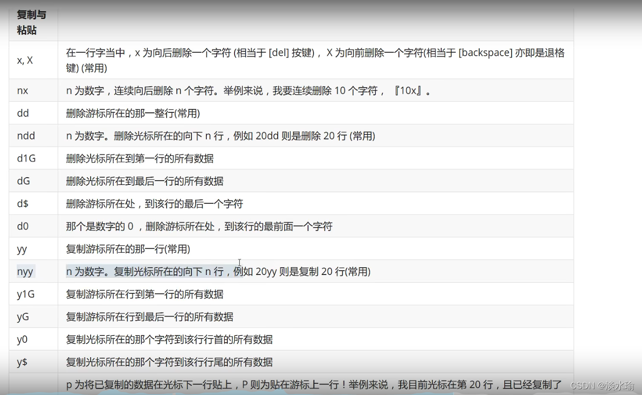
Task: Select the 'dd' command cell
Action: click(x=33, y=113)
